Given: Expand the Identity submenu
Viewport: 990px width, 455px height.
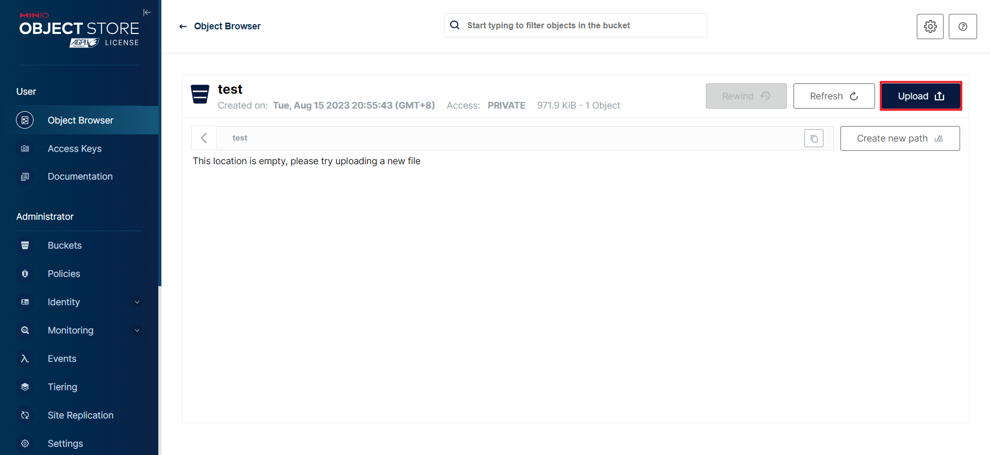Looking at the screenshot, I should (137, 302).
